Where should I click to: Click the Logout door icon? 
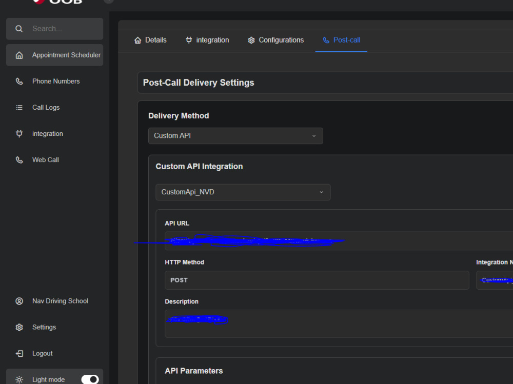(x=19, y=353)
